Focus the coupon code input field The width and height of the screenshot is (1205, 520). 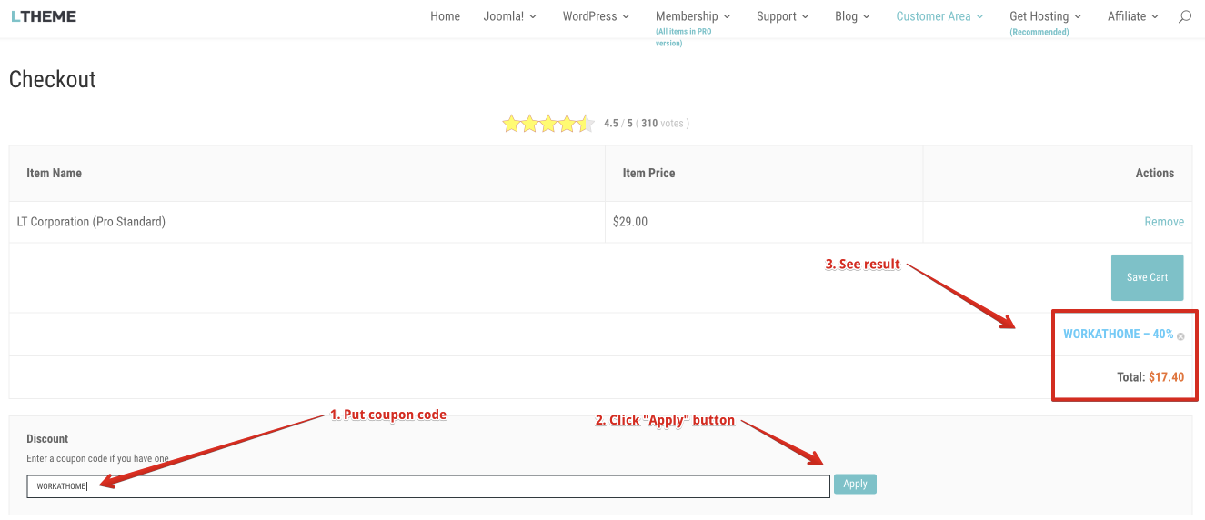pos(427,486)
